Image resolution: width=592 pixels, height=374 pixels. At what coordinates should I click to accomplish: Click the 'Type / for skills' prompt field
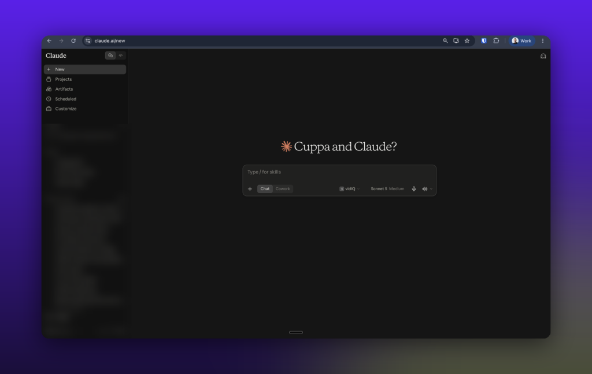[x=339, y=172]
